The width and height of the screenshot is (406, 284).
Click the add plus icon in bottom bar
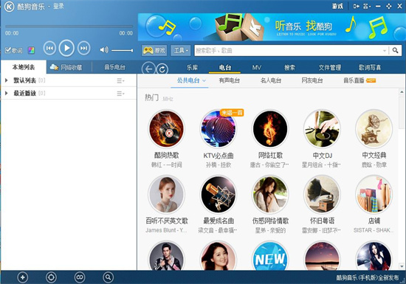pos(23,277)
